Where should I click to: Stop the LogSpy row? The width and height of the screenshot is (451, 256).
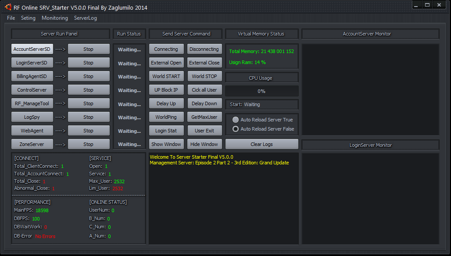(89, 117)
